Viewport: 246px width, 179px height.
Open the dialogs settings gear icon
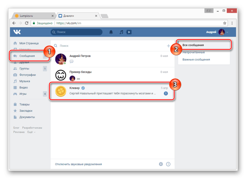161,164
